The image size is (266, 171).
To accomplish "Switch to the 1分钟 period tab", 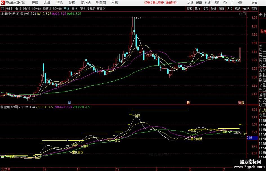I will pos(17,9).
